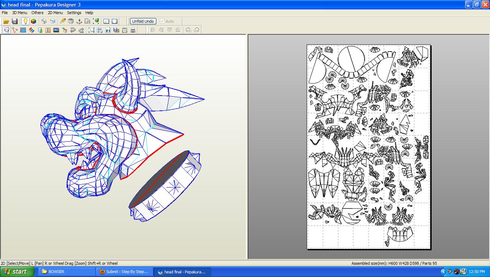Switch to the Firefox Submit taskbar button
Viewport: 490px width, 277px height.
124,272
